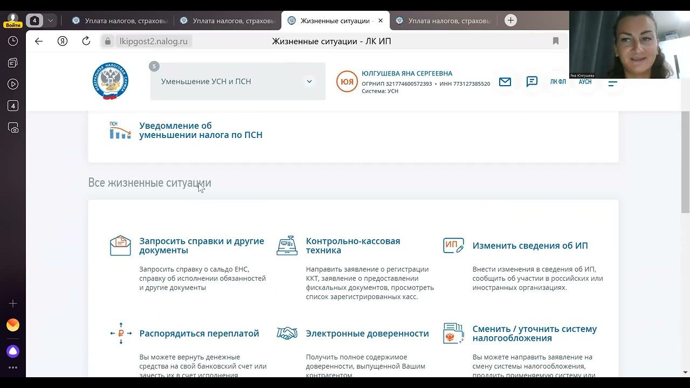Switch to the first Уплата налогов tab
The image size is (690, 388).
[120, 20]
